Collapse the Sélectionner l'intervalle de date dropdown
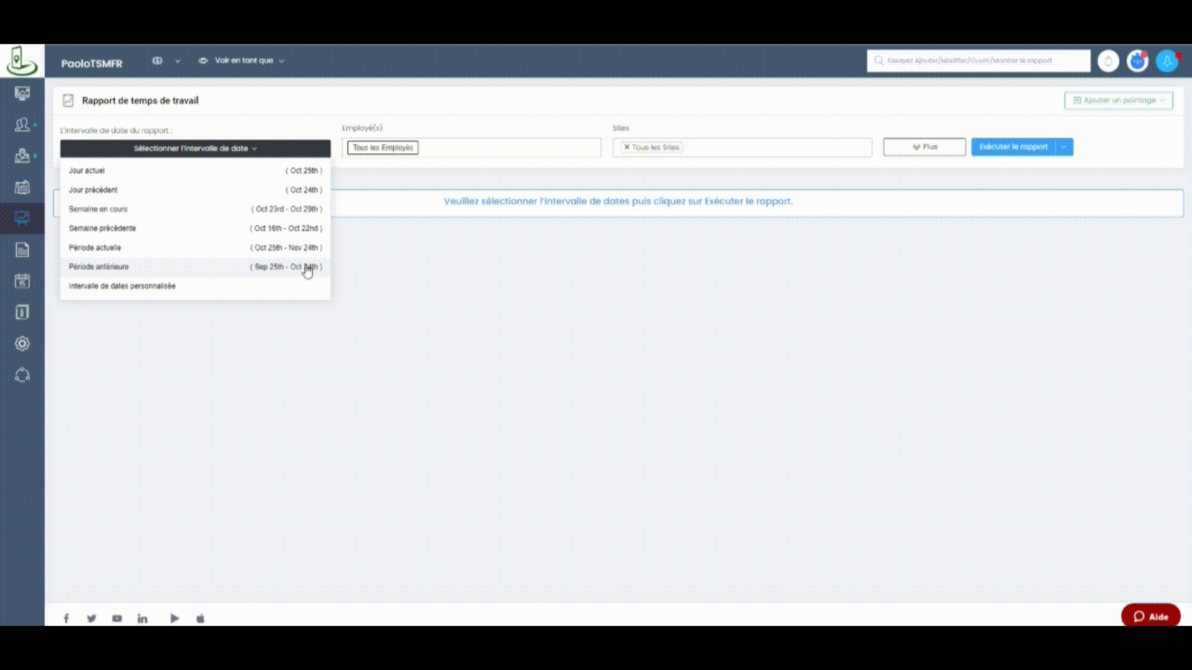The image size is (1192, 670). 195,148
